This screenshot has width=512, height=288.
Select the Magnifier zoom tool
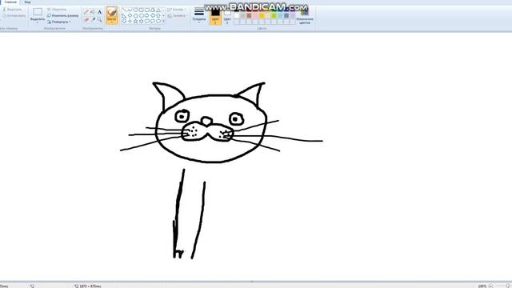99,19
